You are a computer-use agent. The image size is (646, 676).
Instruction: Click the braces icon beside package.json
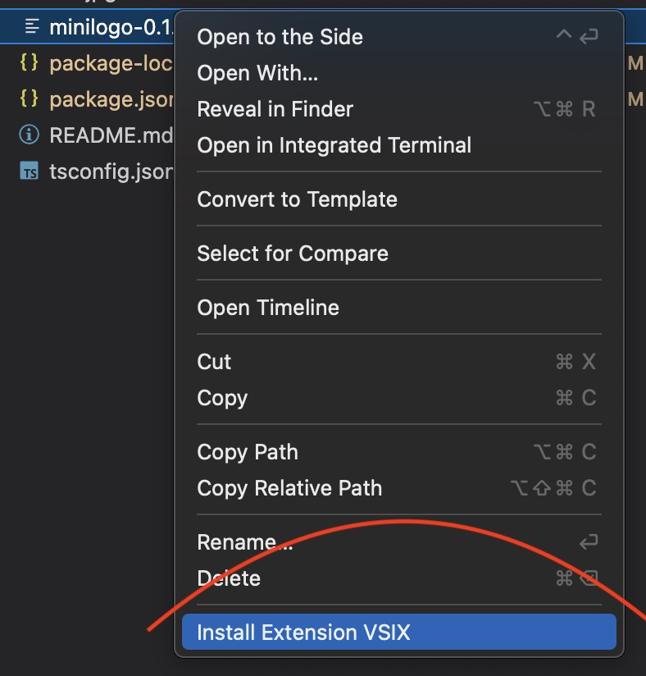[30, 99]
